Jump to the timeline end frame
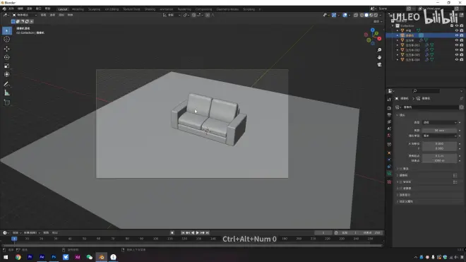466x262 pixels. tap(208, 233)
